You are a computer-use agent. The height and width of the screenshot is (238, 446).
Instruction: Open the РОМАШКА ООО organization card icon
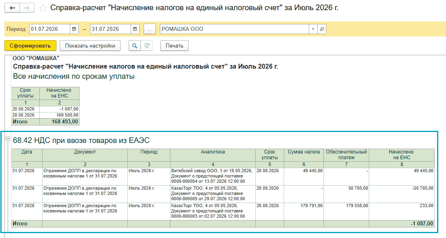pos(322,29)
